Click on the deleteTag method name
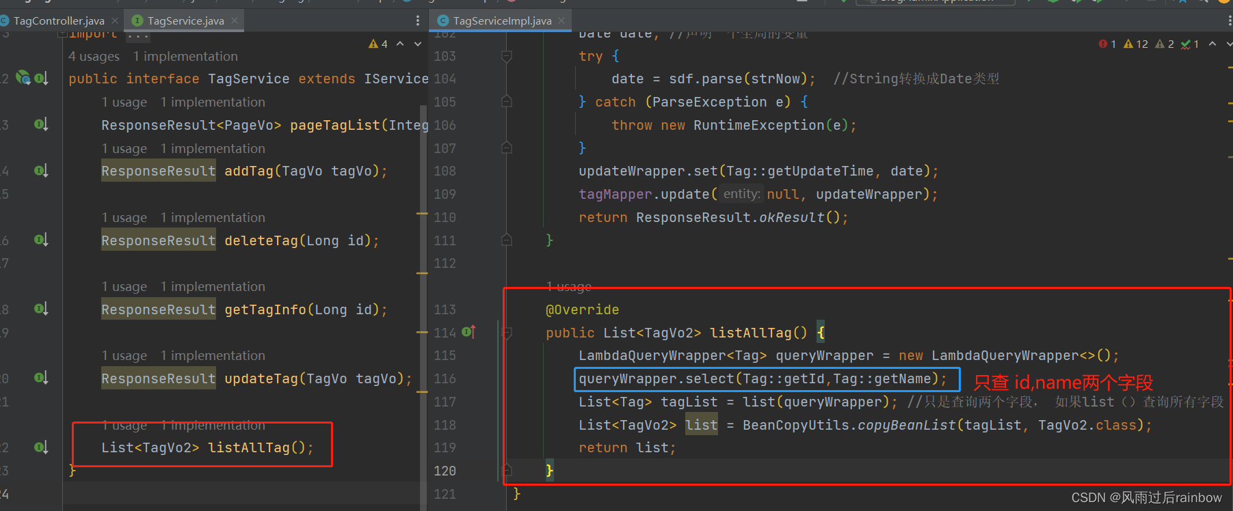1233x511 pixels. point(261,240)
